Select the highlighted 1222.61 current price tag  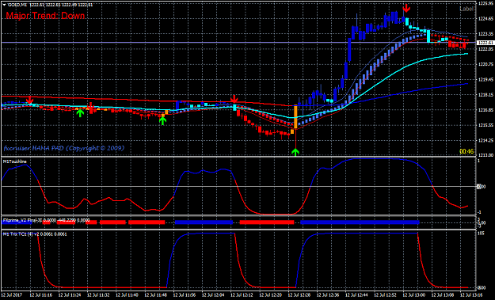pos(485,43)
